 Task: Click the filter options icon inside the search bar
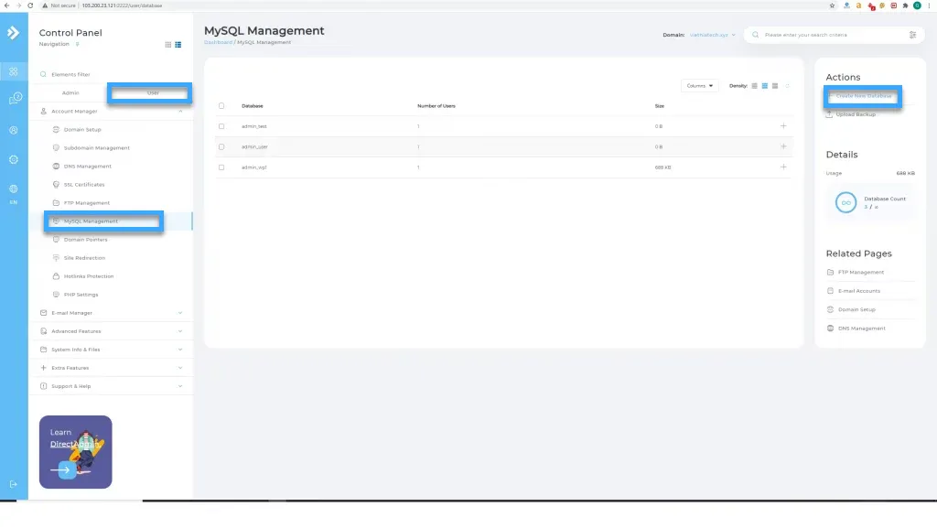(x=910, y=35)
